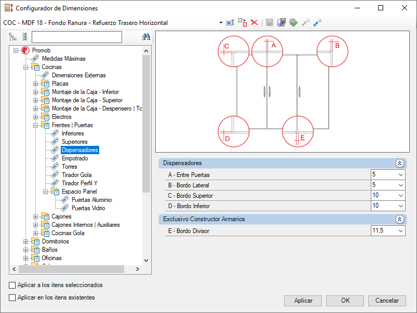This screenshot has height=313, width=417.
Task: Open the A - Entre Puertas value dropdown
Action: [x=401, y=175]
